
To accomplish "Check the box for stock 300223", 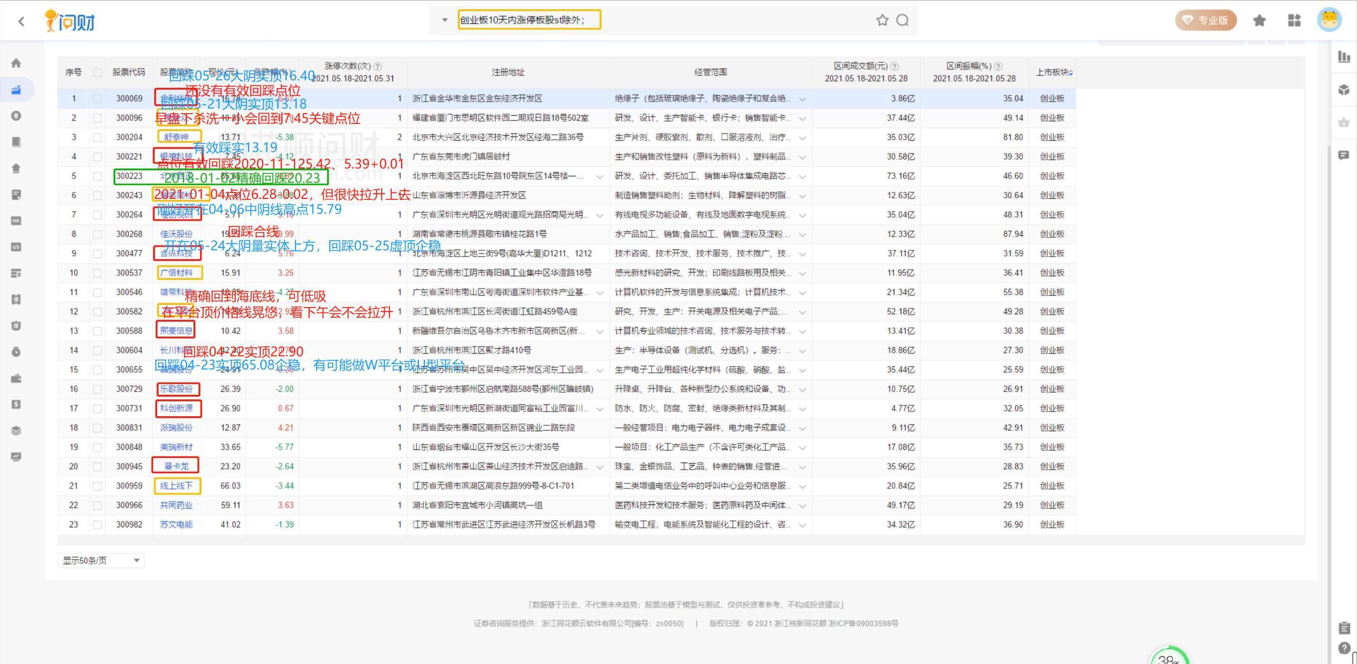I will coord(97,176).
